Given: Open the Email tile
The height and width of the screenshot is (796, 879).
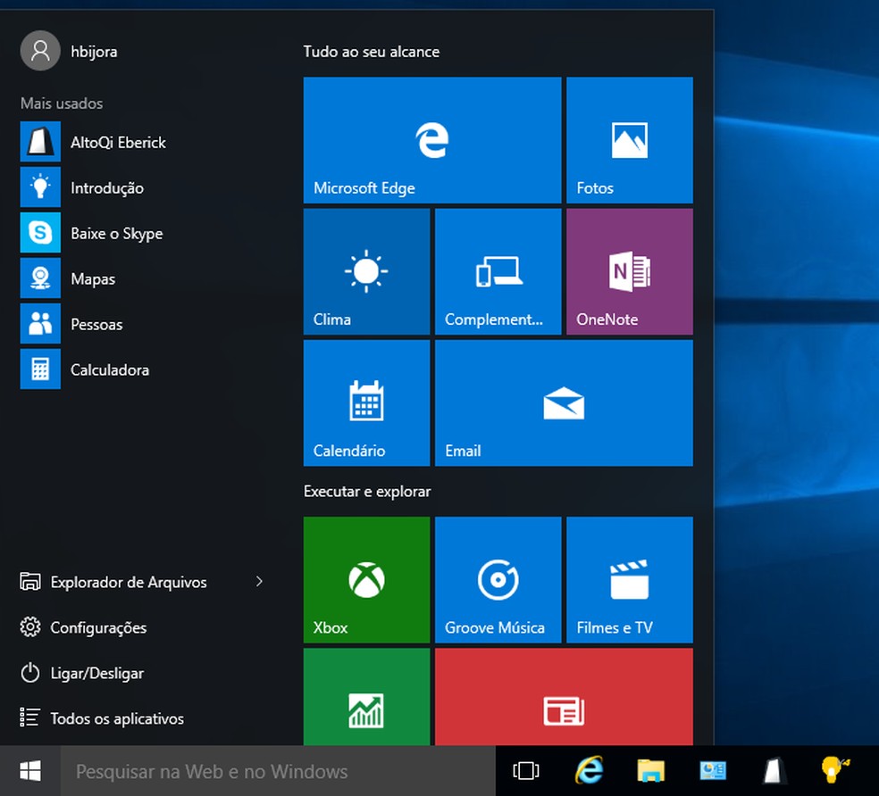Looking at the screenshot, I should point(563,402).
